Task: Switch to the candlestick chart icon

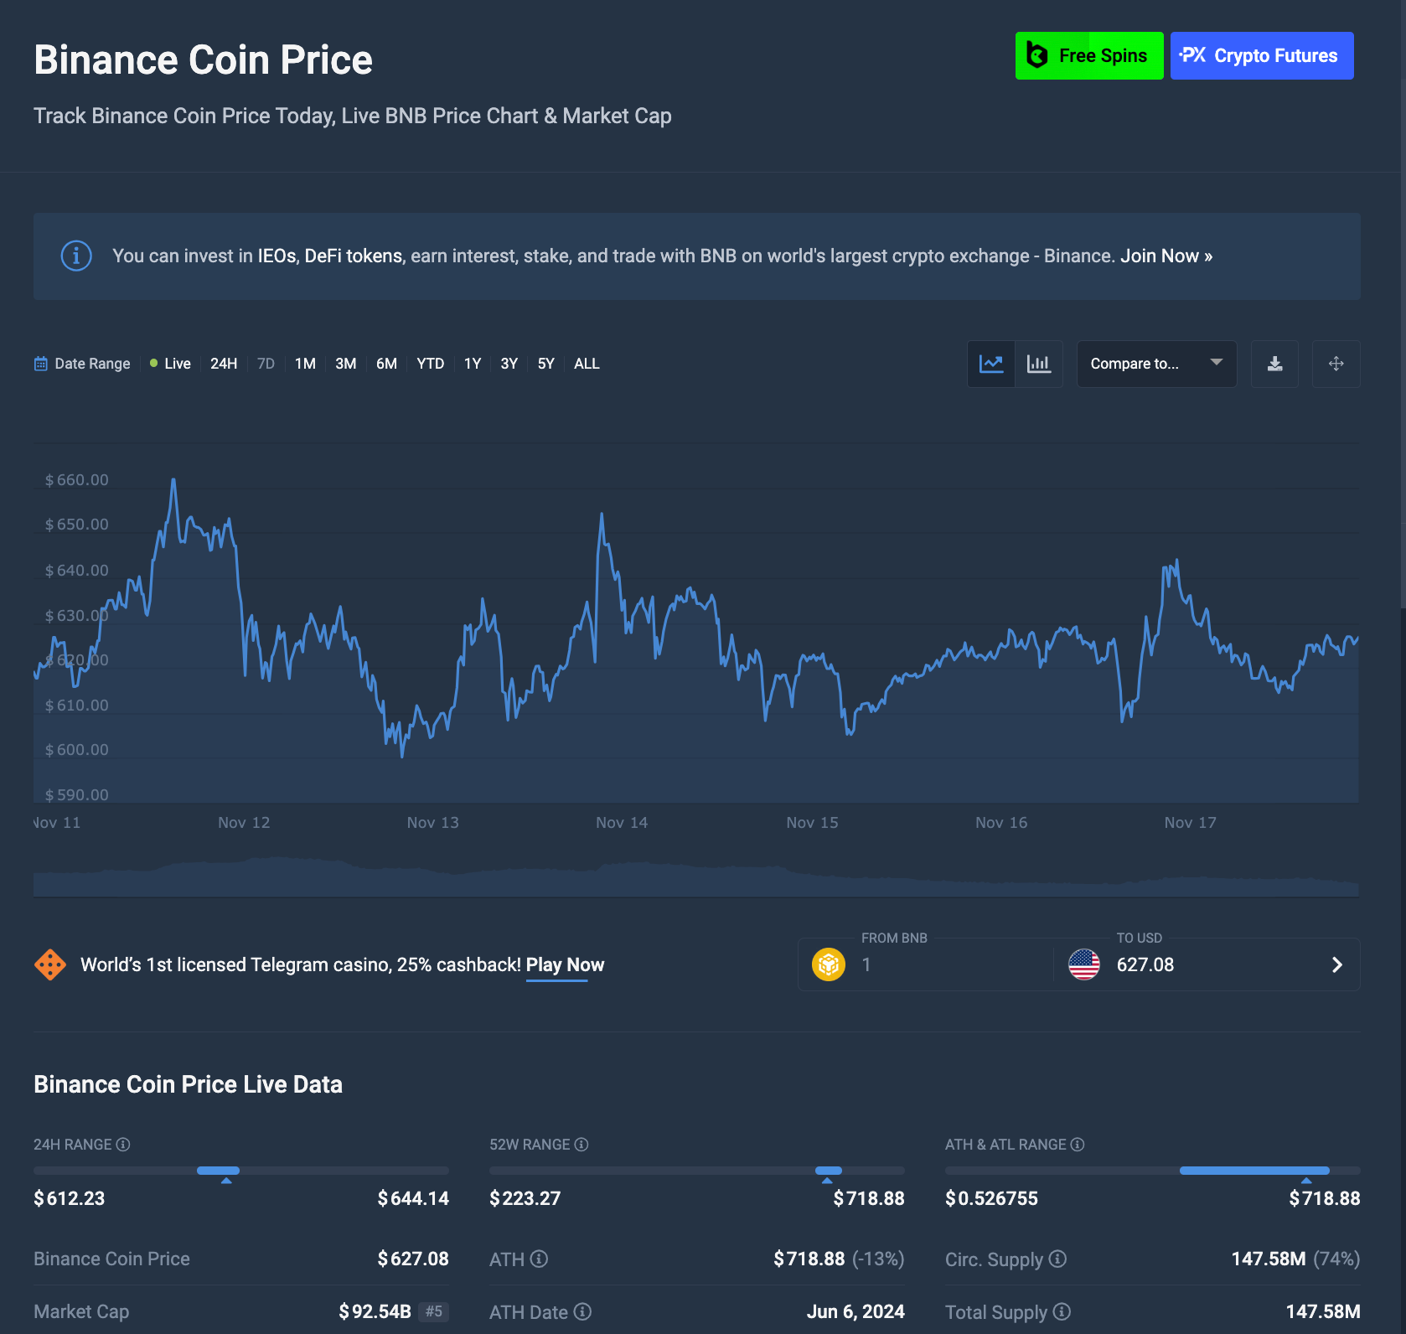Action: (x=1039, y=364)
